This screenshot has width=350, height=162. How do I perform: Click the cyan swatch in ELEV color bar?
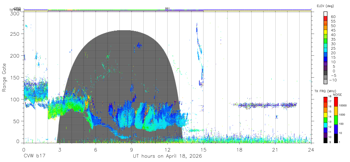click(x=326, y=50)
